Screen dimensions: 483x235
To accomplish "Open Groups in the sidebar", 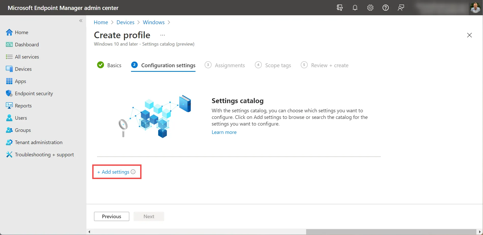I will point(18,130).
